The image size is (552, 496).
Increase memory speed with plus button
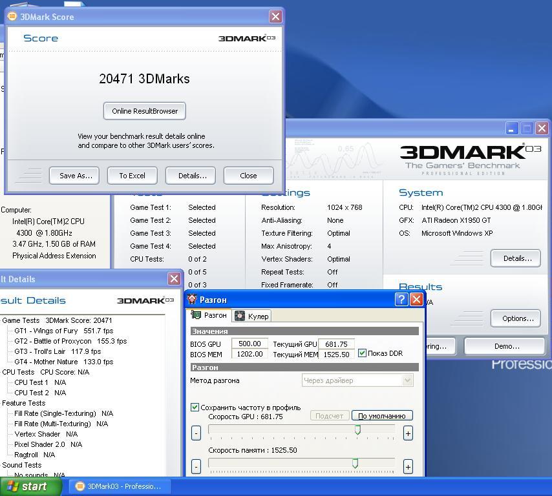click(408, 467)
